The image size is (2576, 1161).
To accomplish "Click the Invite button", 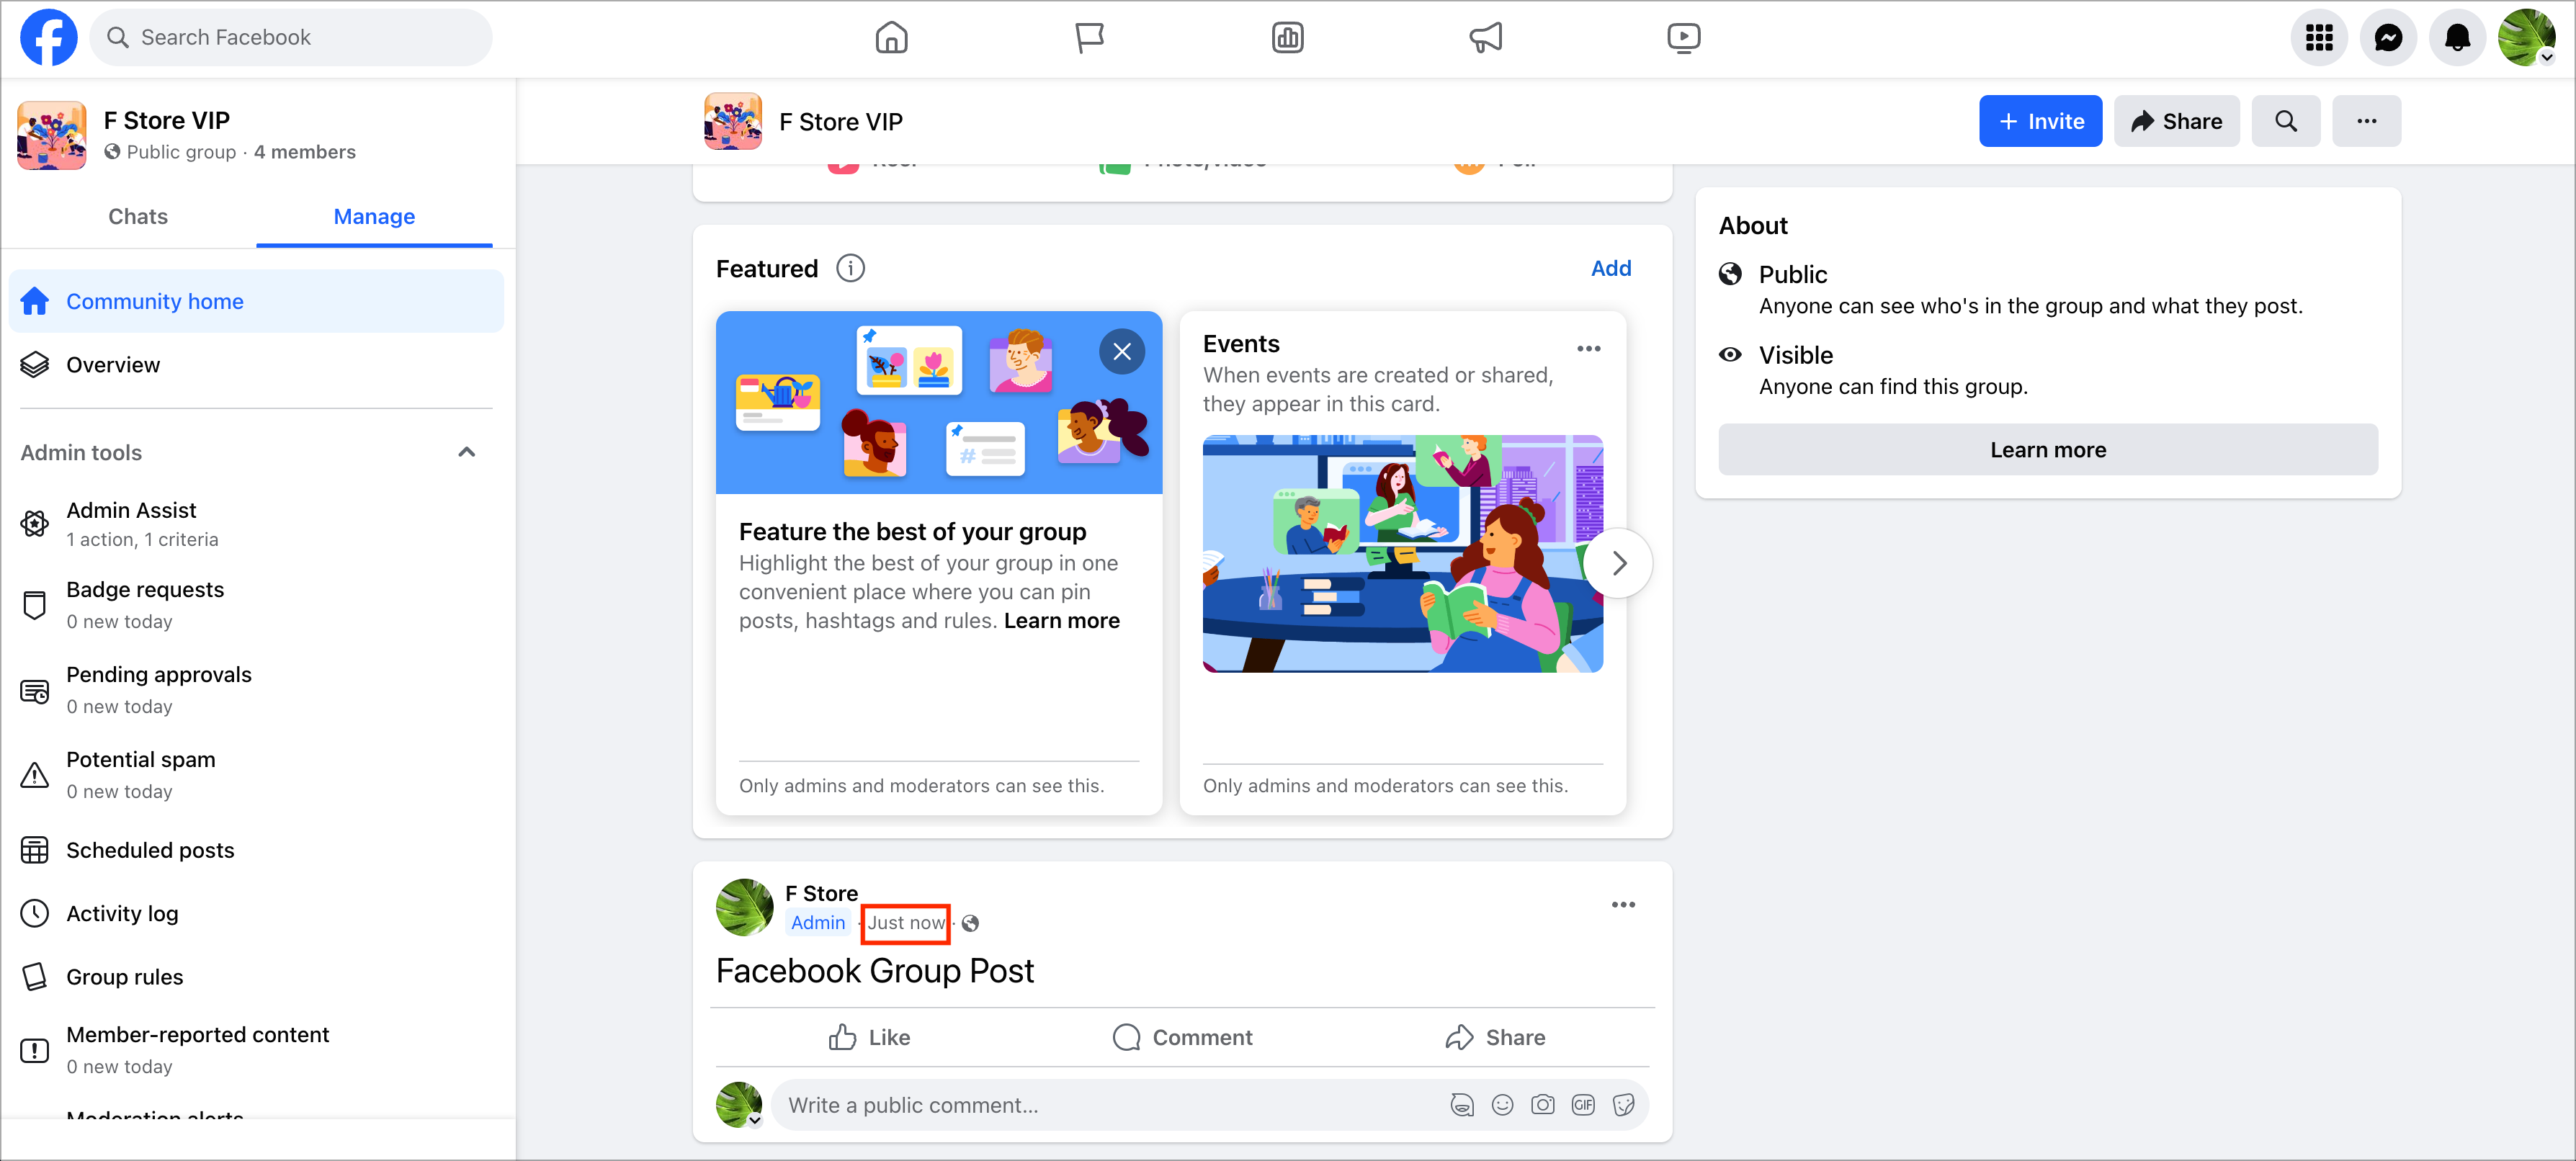I will click(x=2040, y=121).
